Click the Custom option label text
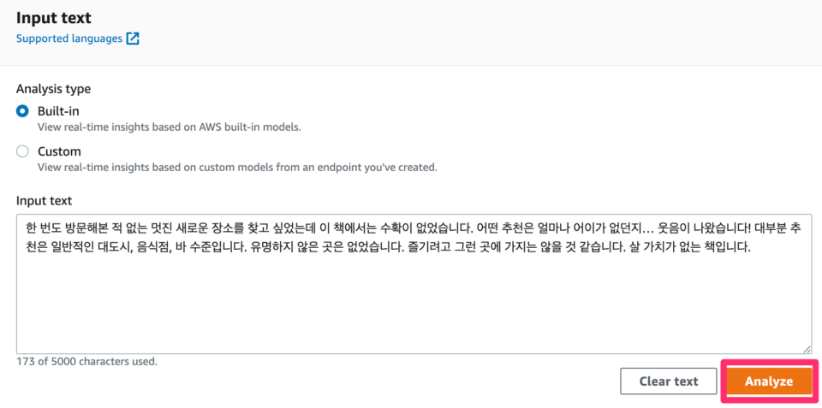The width and height of the screenshot is (822, 408). [x=59, y=152]
